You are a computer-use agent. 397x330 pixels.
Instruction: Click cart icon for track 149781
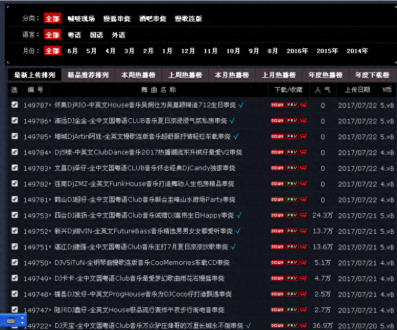coord(303,199)
